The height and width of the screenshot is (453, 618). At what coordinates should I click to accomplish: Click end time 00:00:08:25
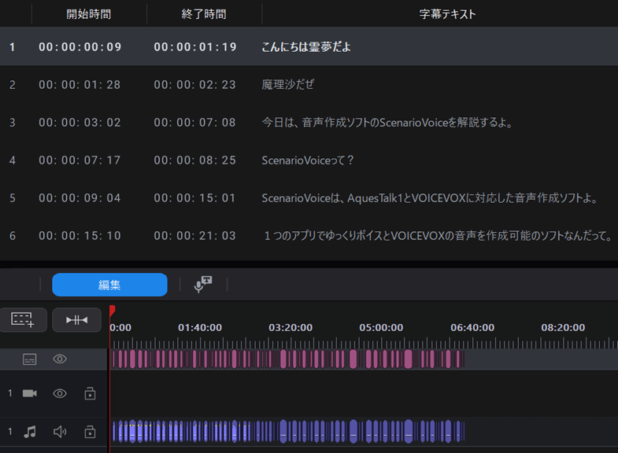[194, 160]
